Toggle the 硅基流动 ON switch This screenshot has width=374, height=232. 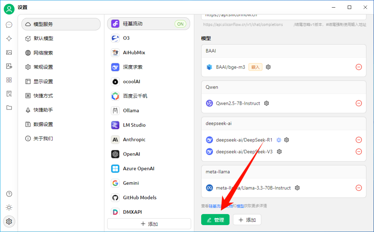pos(180,24)
